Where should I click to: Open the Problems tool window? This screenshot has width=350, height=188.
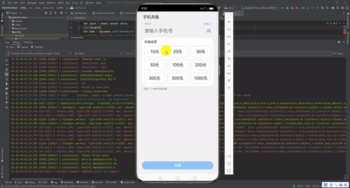[x=67, y=182]
